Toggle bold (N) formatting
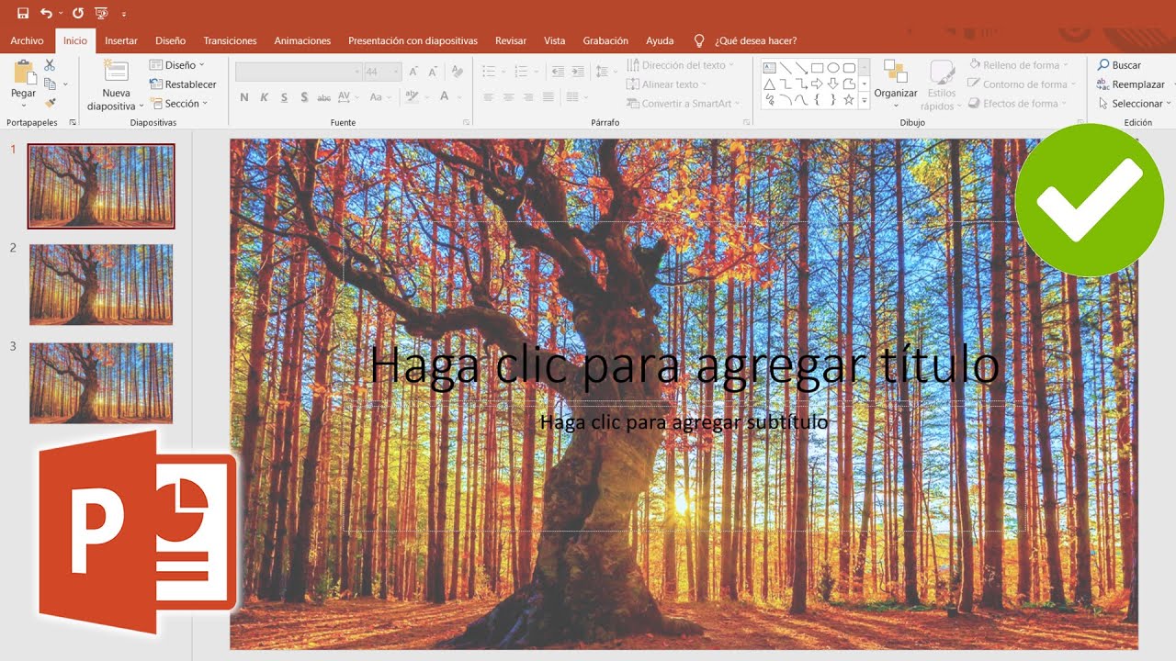The image size is (1176, 661). tap(244, 97)
